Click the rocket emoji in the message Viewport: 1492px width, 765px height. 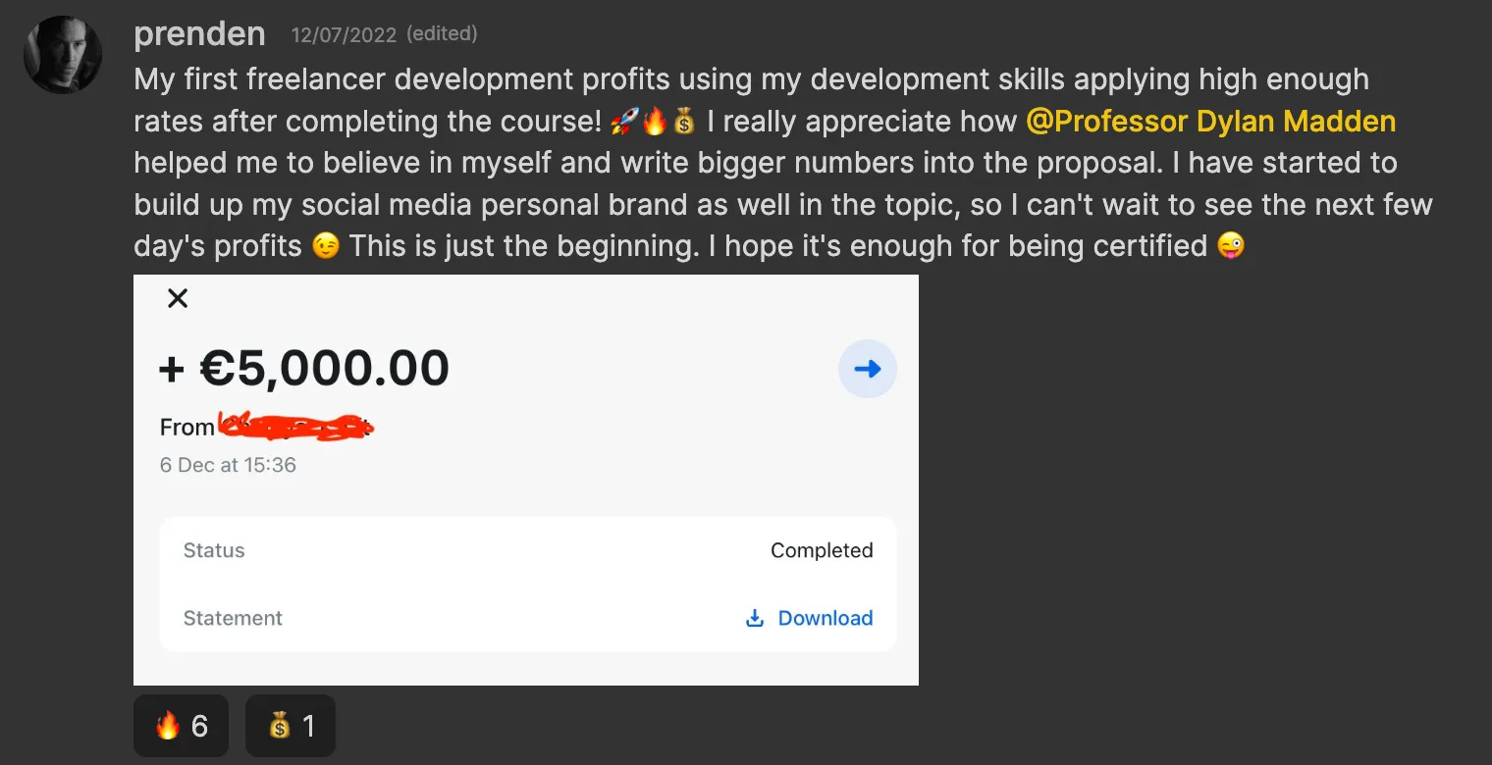pos(623,122)
